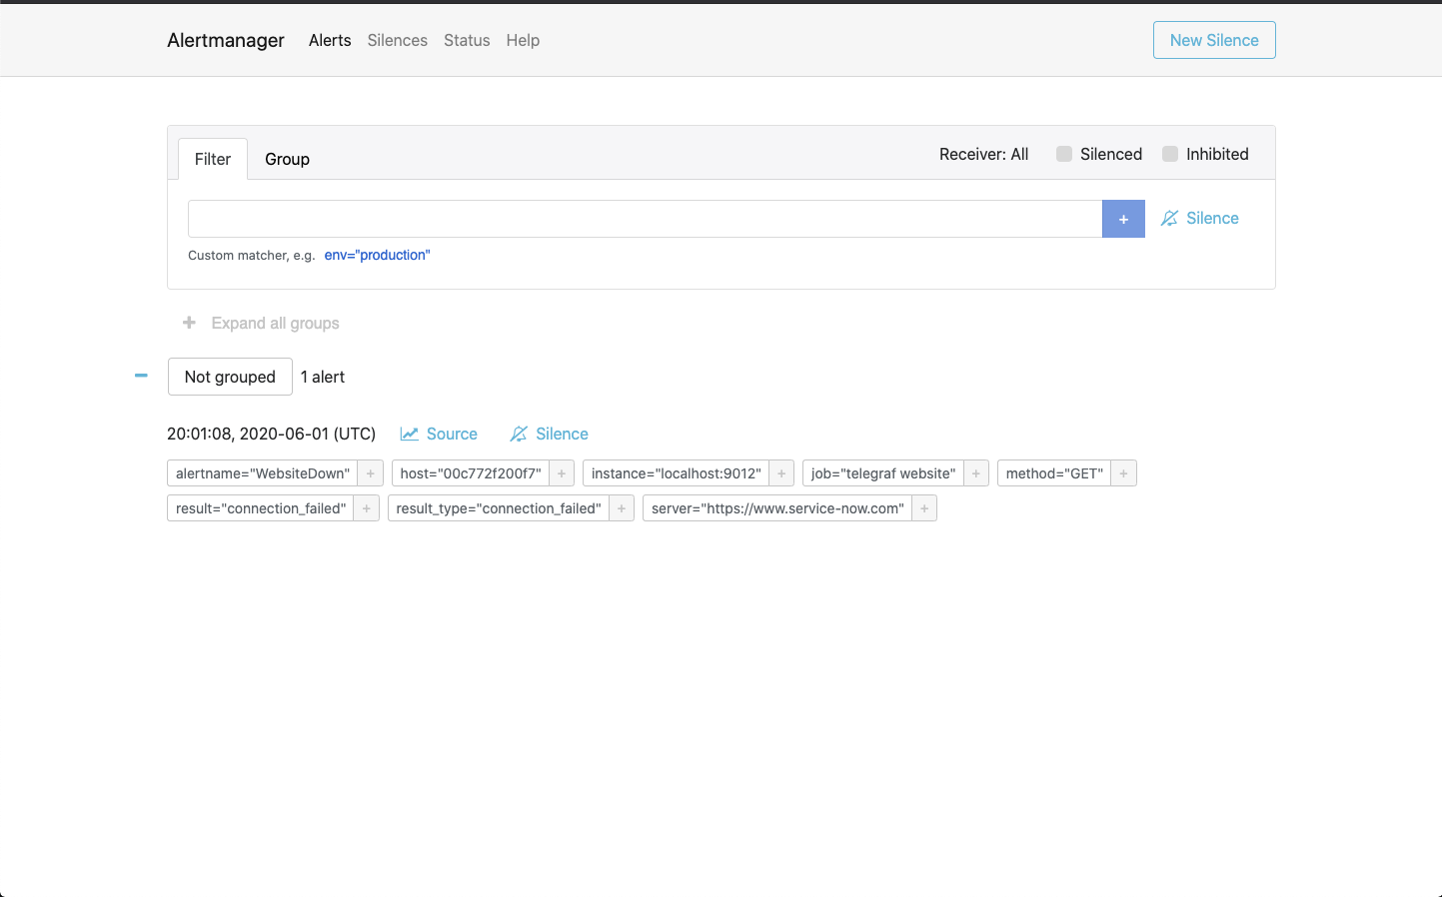Screen dimensions: 1442x897
Task: Open the Silences page
Action: [397, 40]
